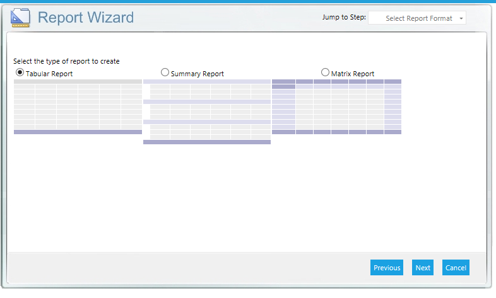Viewport: 496px width, 298px height.
Task: Pick the Matrix Report radio button
Action: [x=326, y=73]
